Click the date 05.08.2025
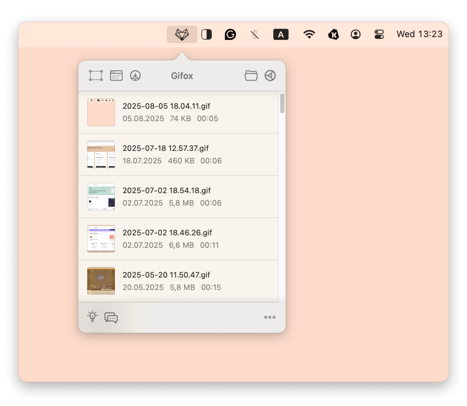Screen dimensions: 467x406 (x=143, y=119)
